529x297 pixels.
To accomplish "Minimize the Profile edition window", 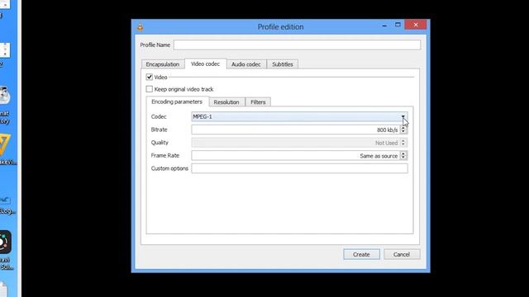I will click(x=384, y=26).
